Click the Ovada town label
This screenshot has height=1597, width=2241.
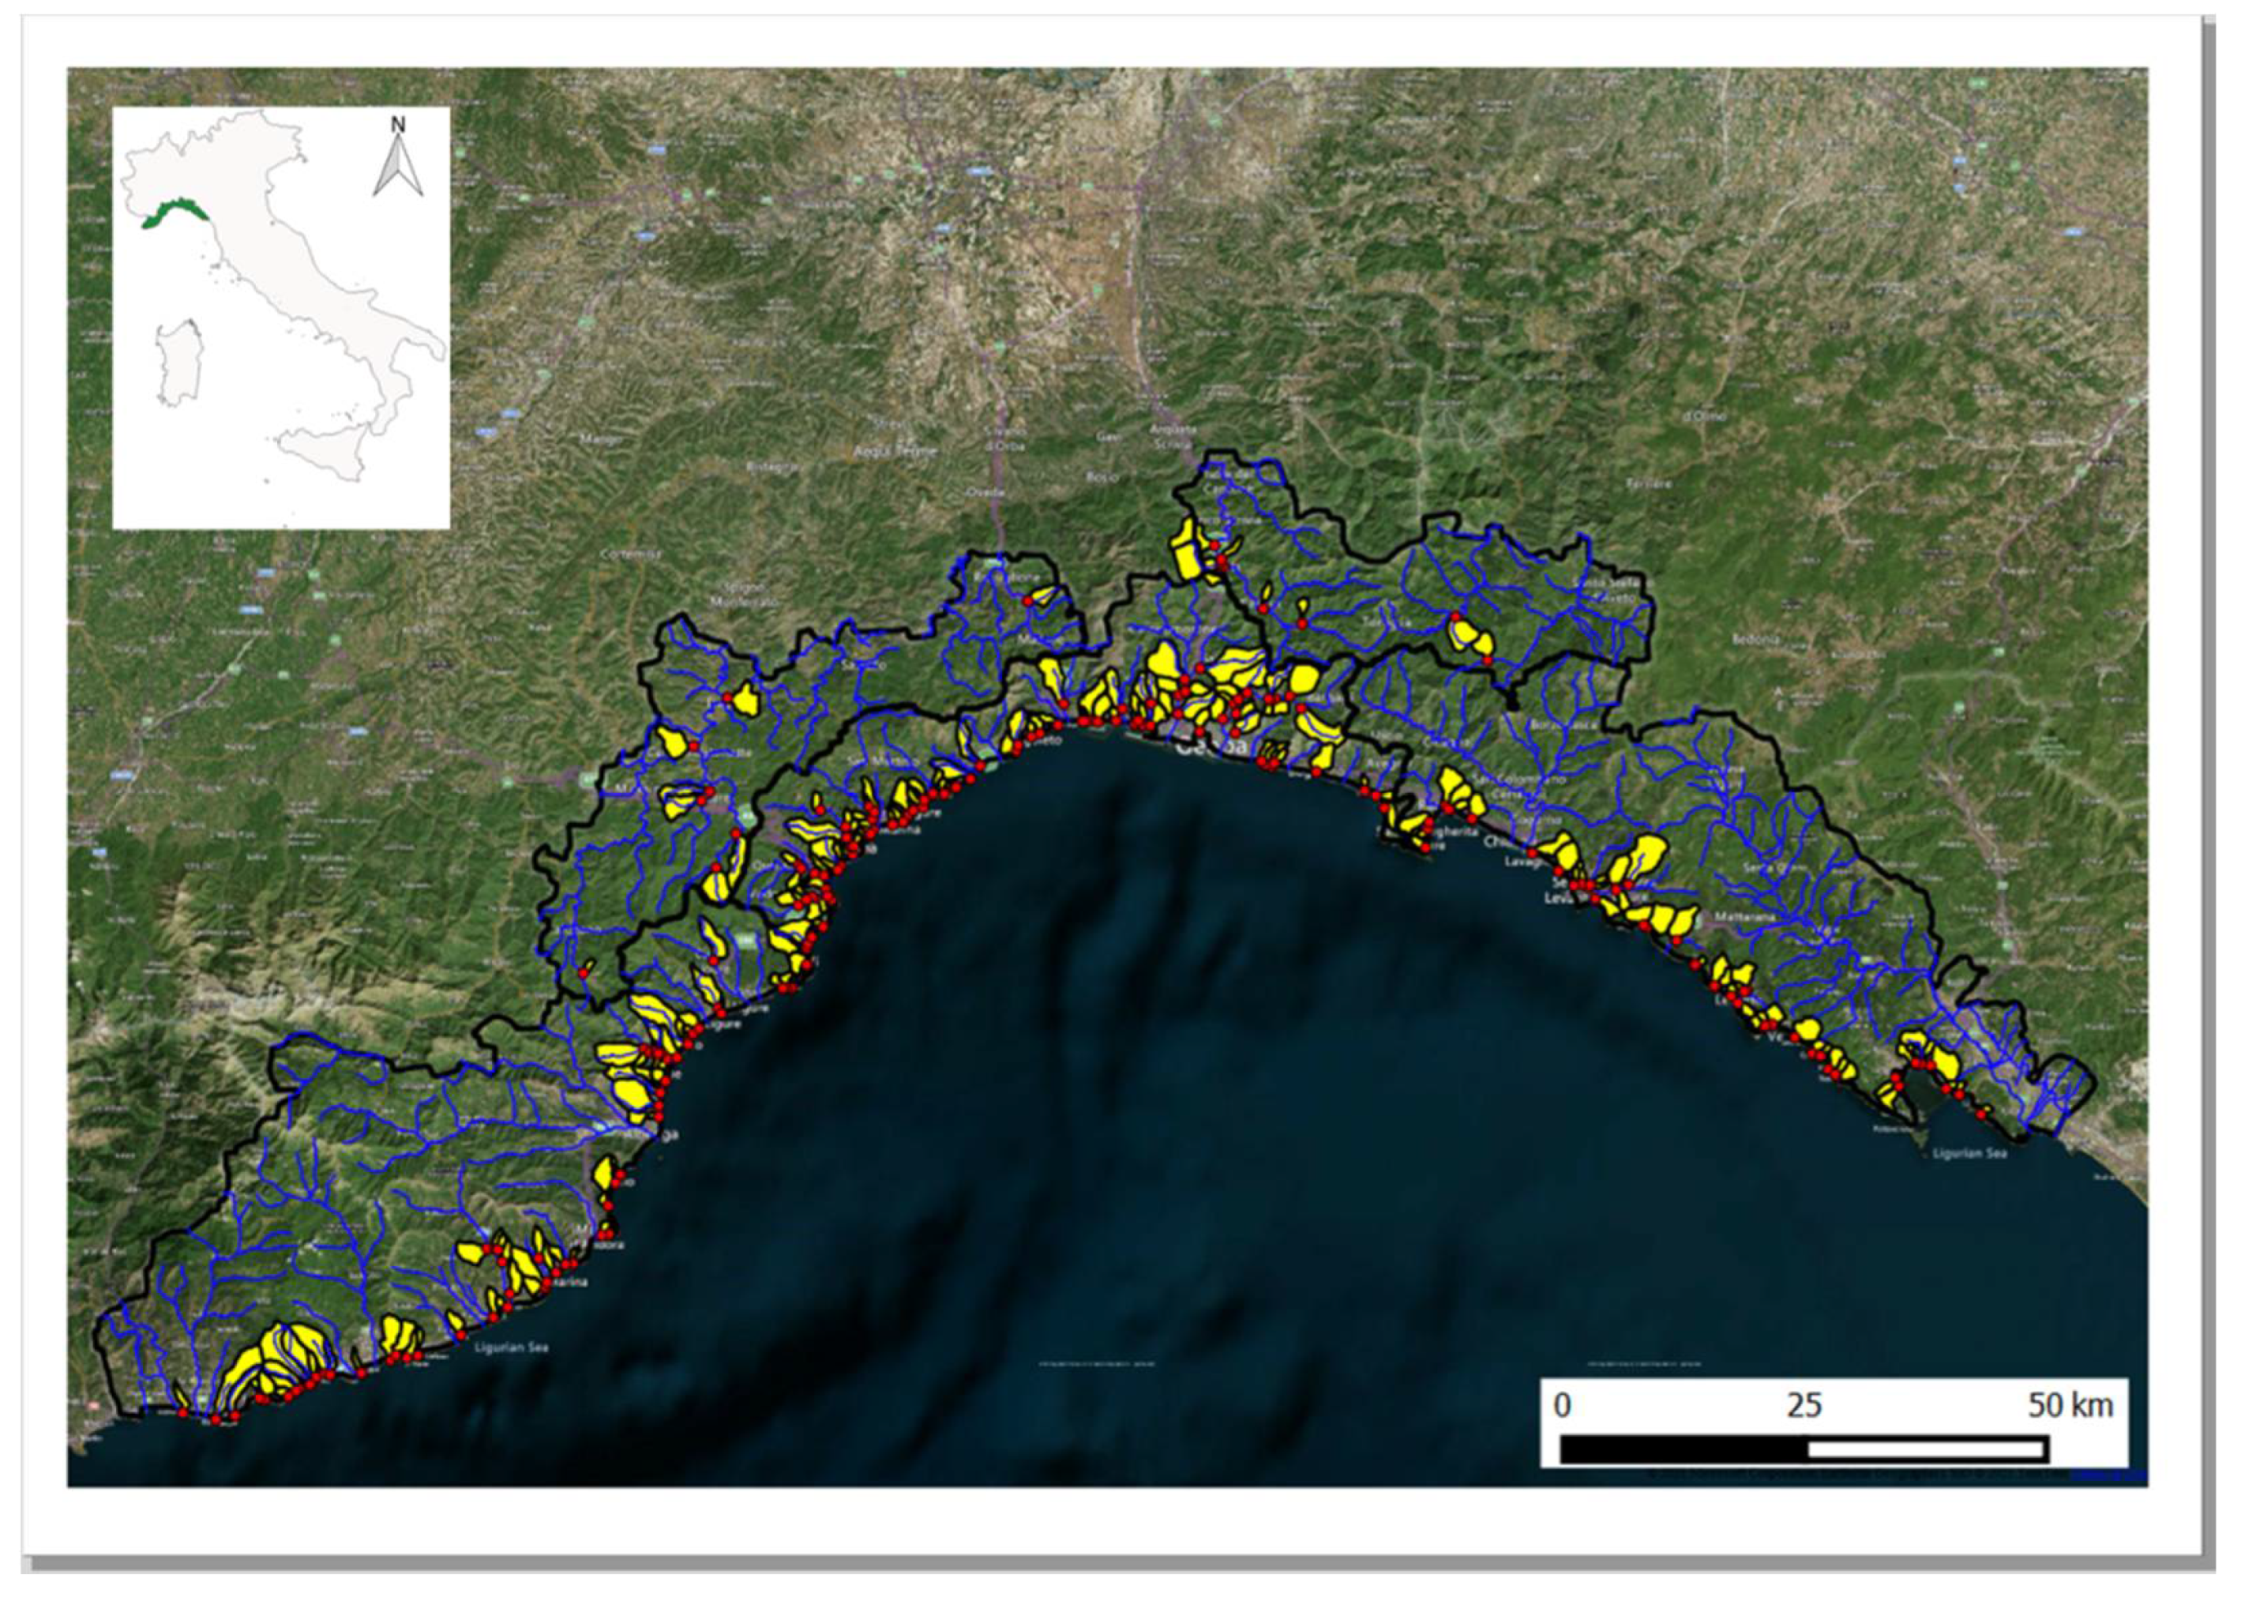[x=985, y=492]
